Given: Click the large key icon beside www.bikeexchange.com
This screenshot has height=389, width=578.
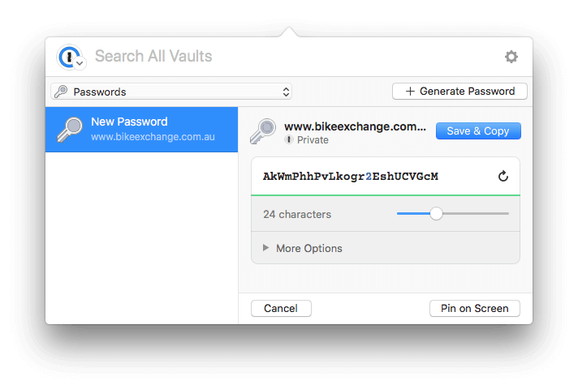Looking at the screenshot, I should [x=263, y=131].
